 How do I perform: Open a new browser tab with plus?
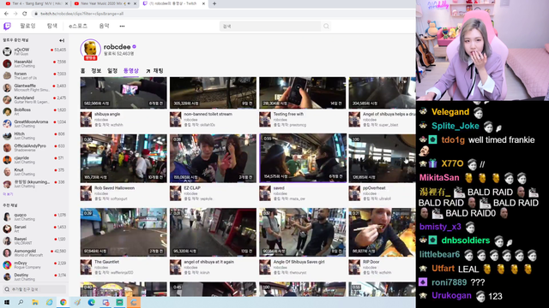[x=214, y=3]
